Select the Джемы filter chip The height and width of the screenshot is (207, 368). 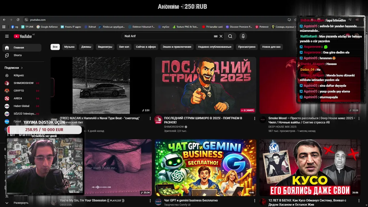(86, 47)
